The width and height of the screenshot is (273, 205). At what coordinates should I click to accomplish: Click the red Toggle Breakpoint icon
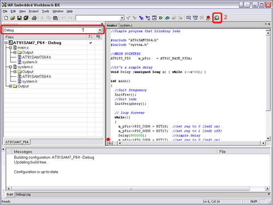(x=208, y=18)
